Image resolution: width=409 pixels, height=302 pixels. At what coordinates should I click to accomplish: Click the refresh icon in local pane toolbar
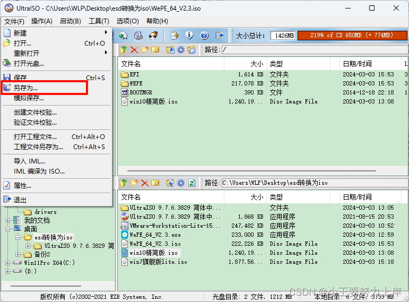click(x=192, y=183)
